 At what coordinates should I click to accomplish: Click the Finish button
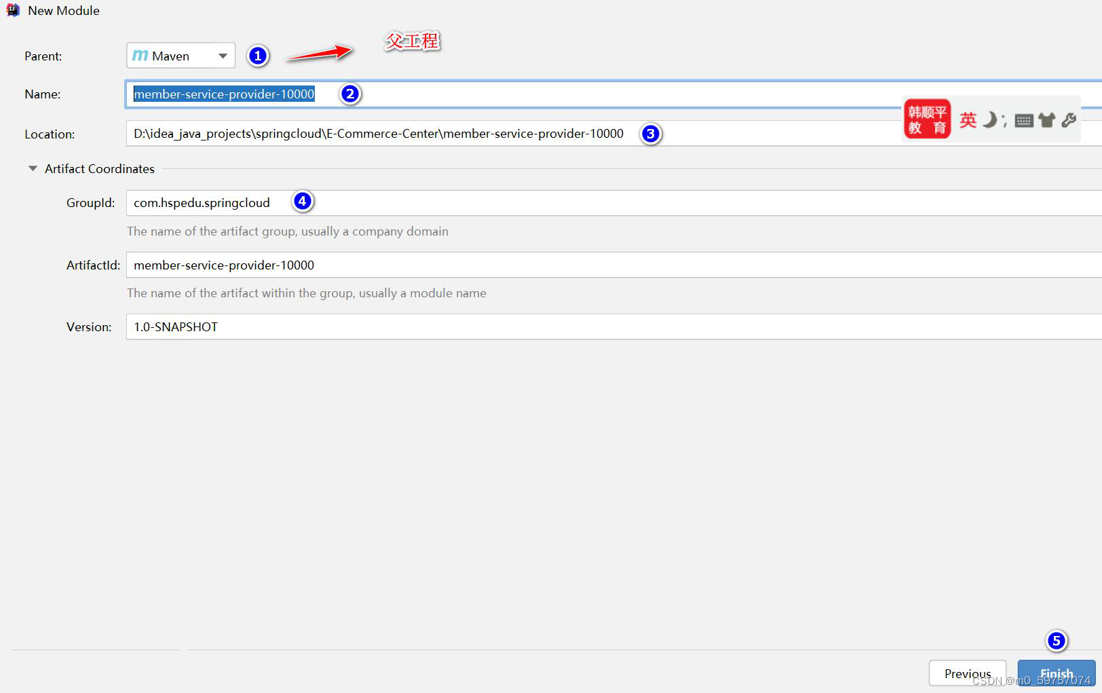(1057, 673)
